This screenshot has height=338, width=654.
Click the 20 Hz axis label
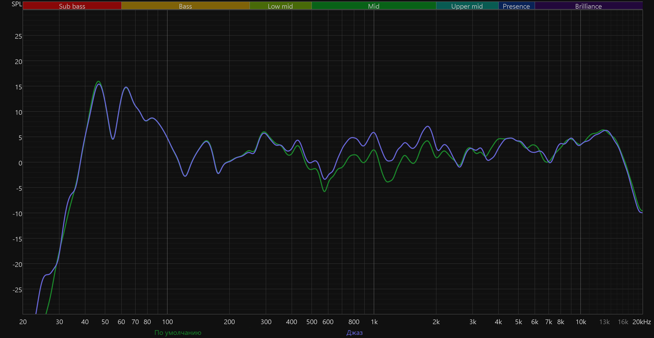click(23, 322)
